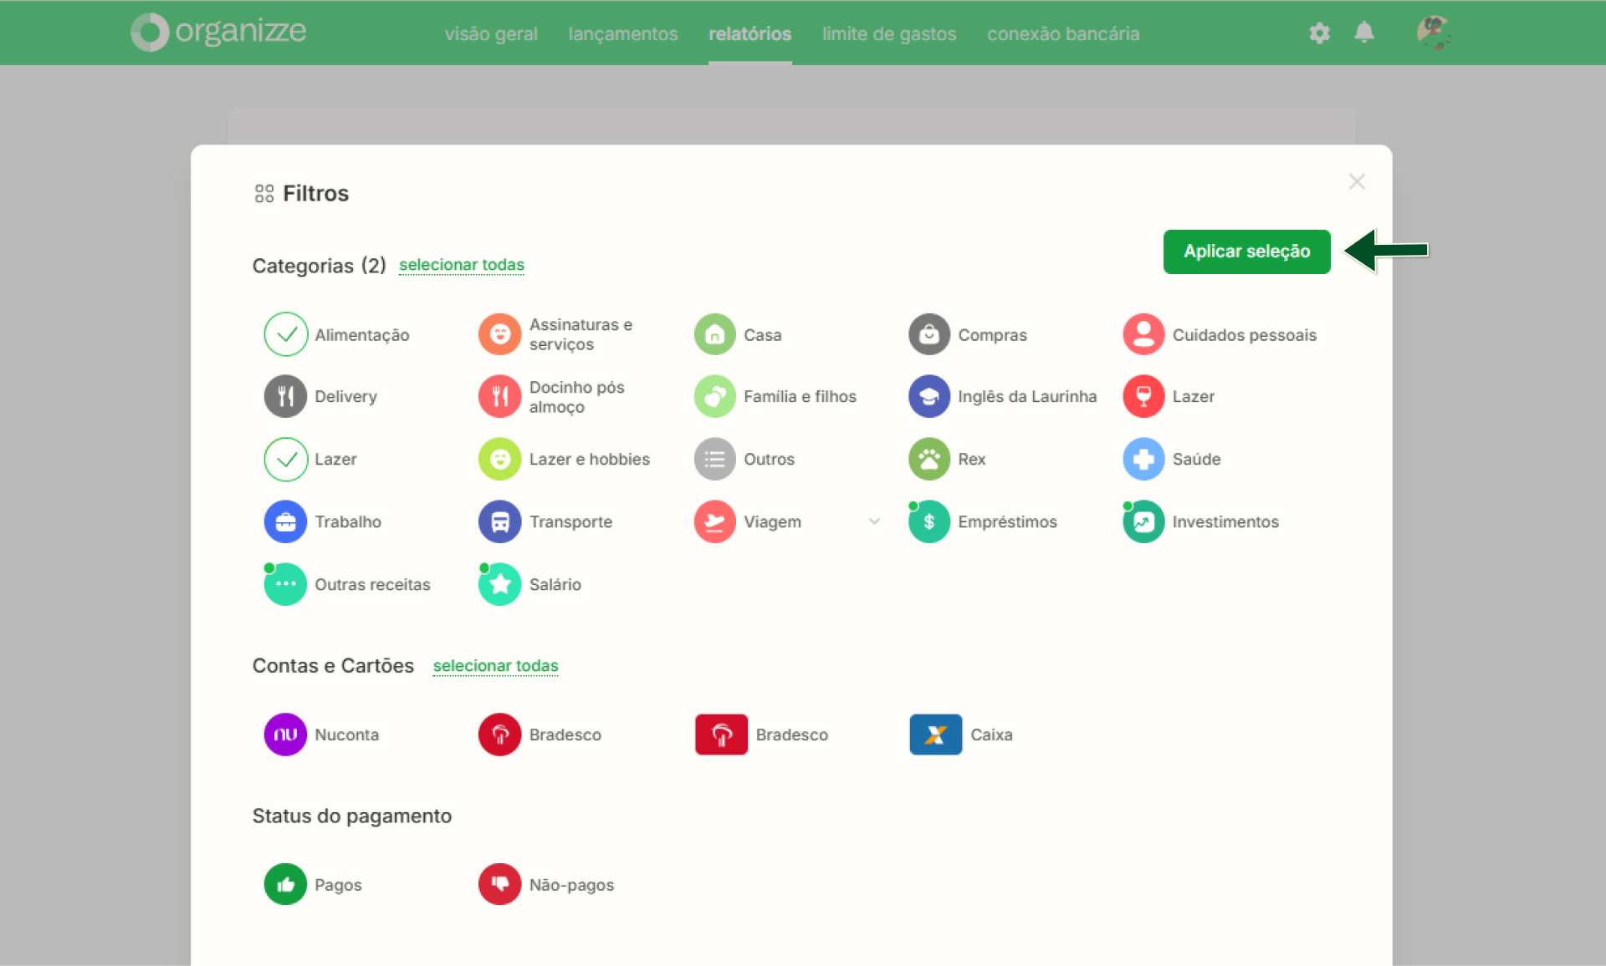1606x966 pixels.
Task: Toggle the Não-pagos status filter
Action: pos(499,884)
